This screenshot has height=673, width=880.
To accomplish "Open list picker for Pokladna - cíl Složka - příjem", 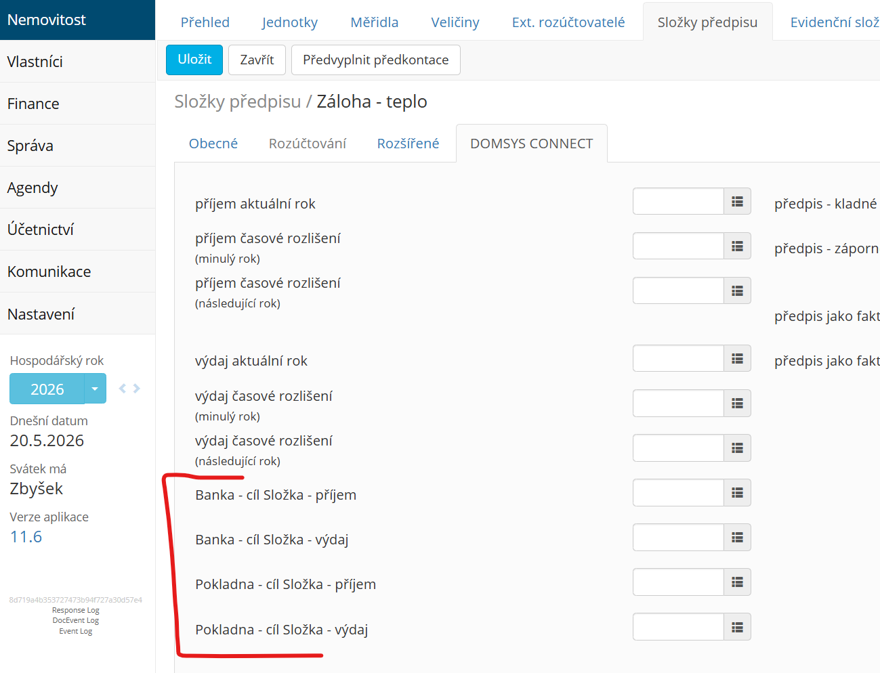I will tap(737, 582).
